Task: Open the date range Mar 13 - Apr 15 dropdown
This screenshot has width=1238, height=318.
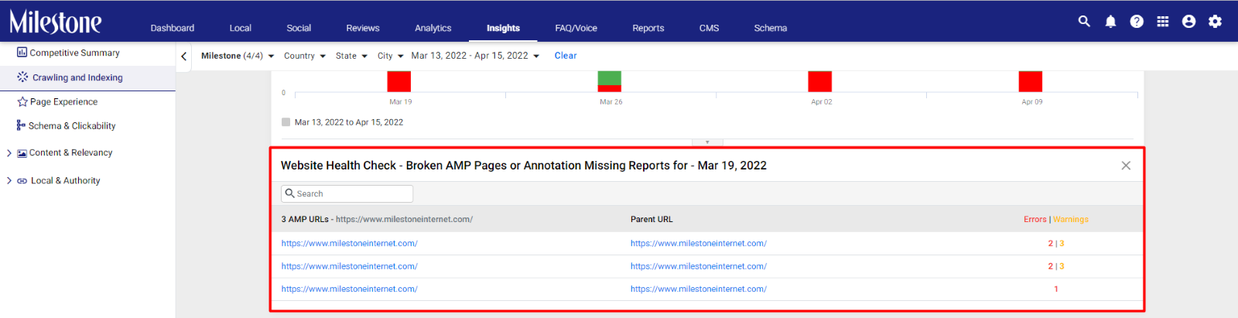Action: tap(475, 56)
